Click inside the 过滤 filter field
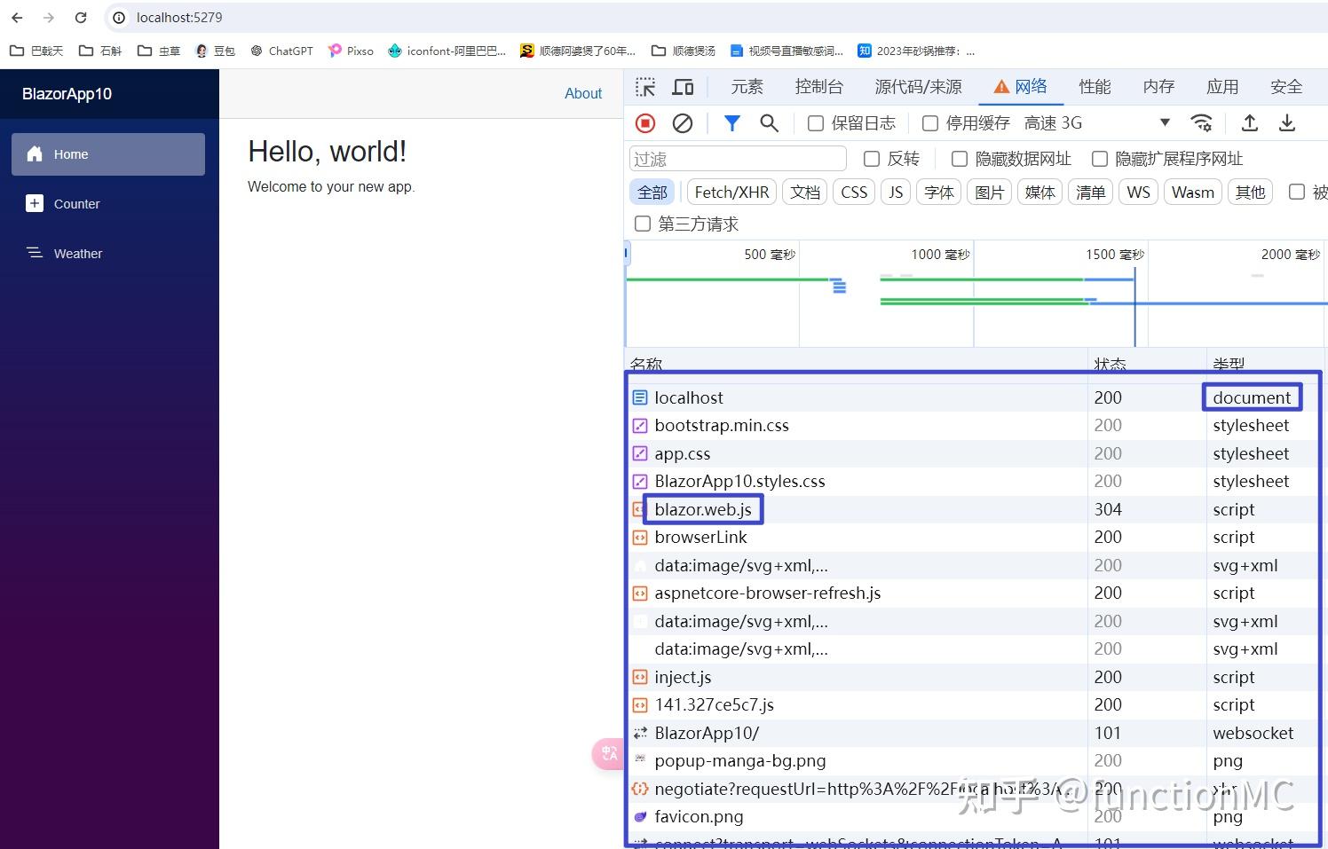The width and height of the screenshot is (1328, 849). pyautogui.click(x=737, y=158)
